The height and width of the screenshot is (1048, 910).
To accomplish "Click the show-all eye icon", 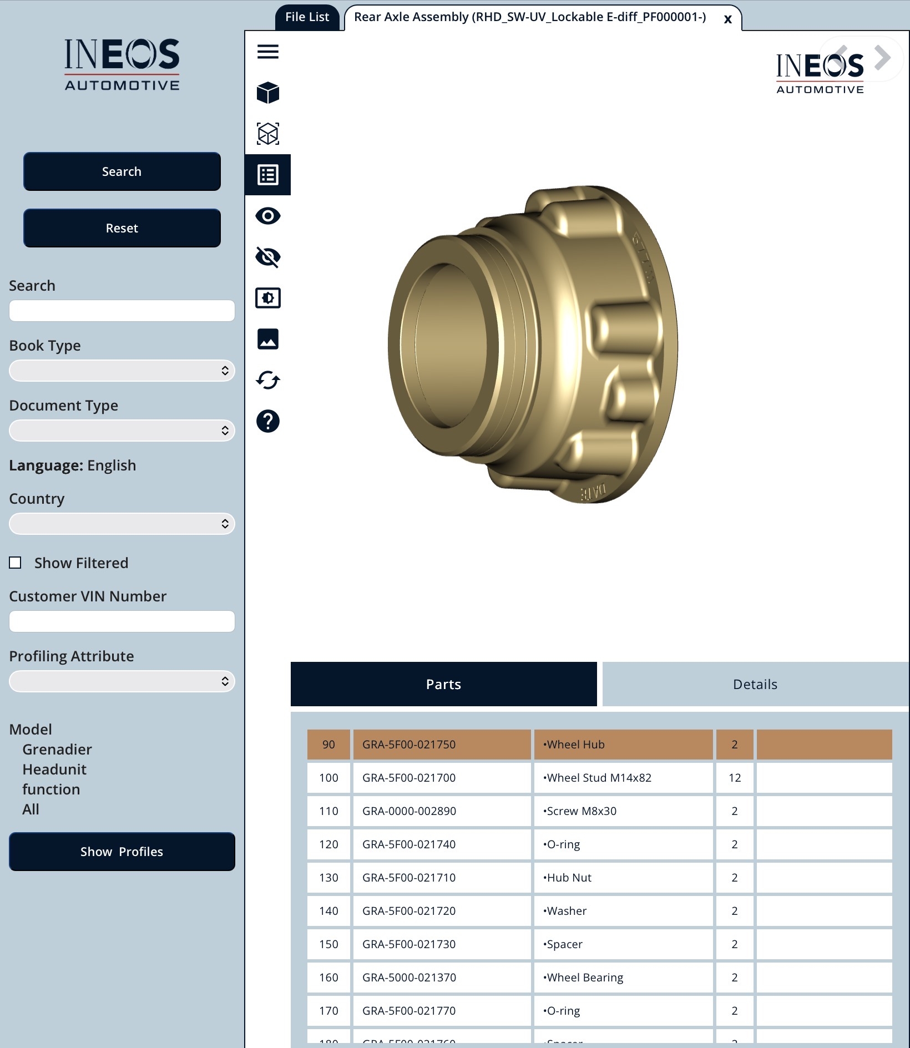I will (267, 216).
